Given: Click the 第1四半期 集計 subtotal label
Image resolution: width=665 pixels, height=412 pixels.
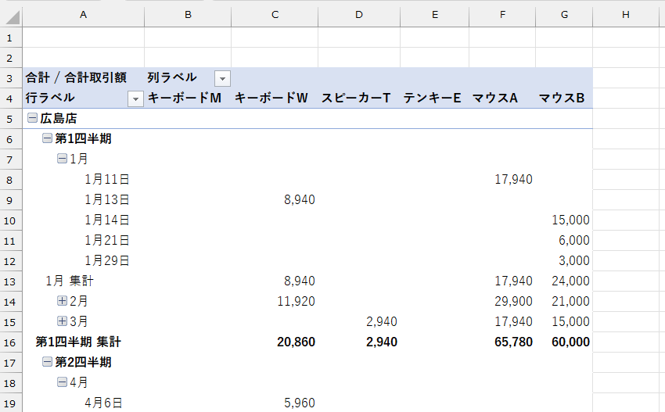Looking at the screenshot, I should [78, 342].
